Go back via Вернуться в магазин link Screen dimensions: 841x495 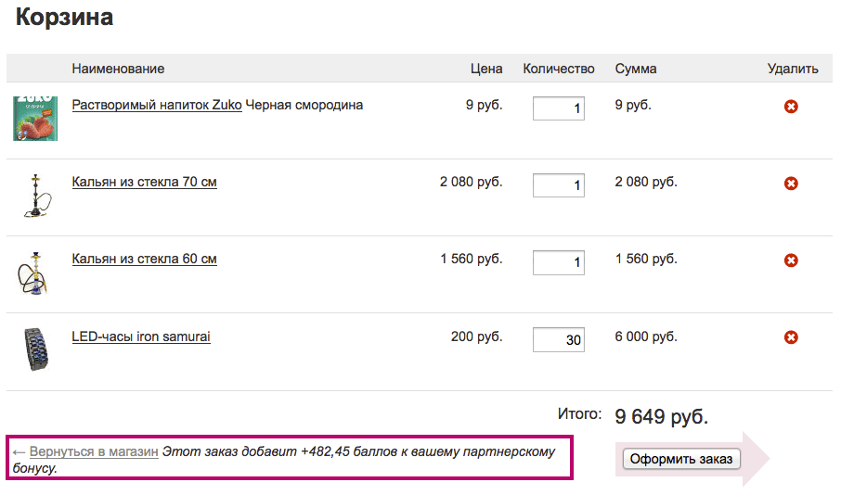click(x=94, y=451)
